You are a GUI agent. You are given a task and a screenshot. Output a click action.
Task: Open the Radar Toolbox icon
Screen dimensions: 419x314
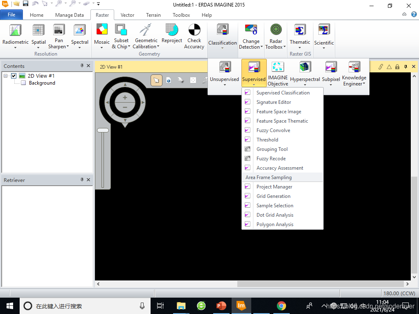pos(276,29)
